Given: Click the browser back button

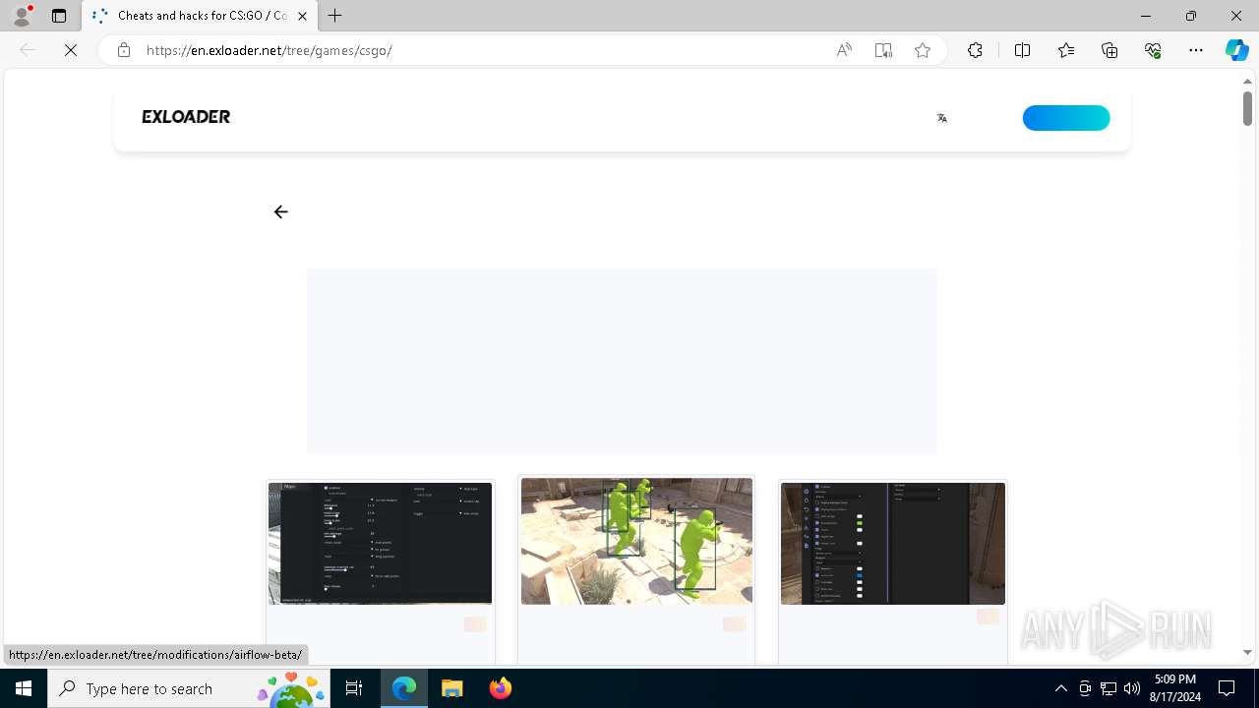Looking at the screenshot, I should tap(28, 50).
